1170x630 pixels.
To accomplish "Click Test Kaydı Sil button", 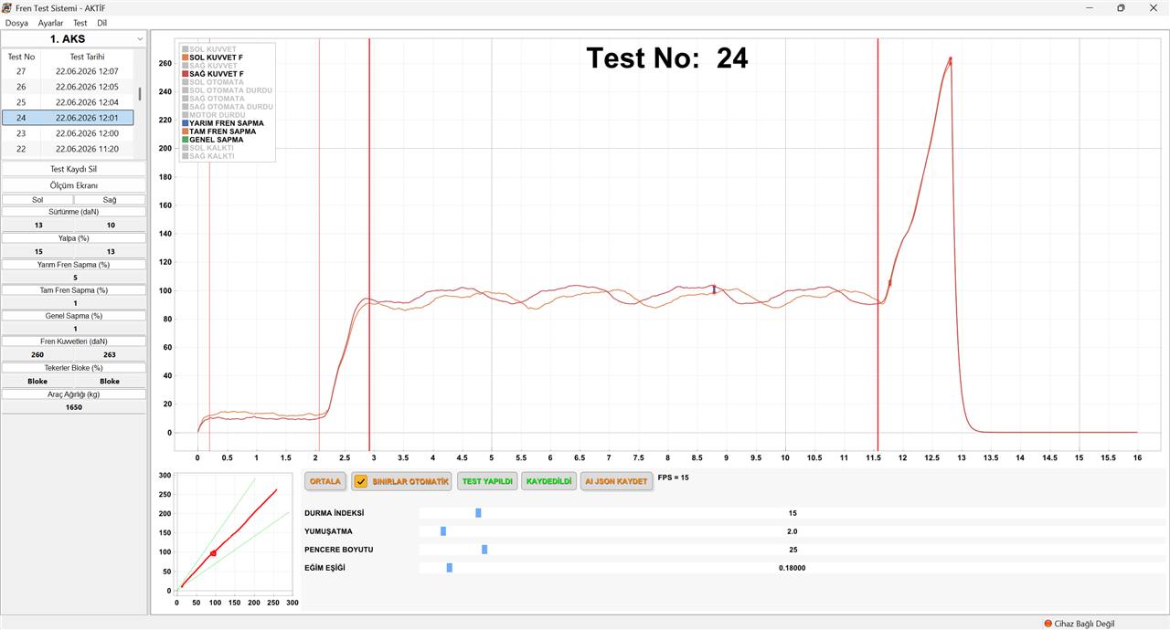I will [x=73, y=170].
